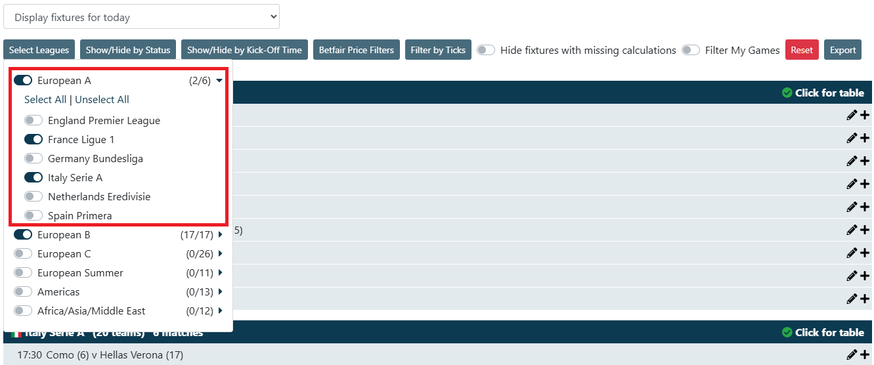
Task: Open the Betfair Price Filters menu
Action: (x=357, y=50)
